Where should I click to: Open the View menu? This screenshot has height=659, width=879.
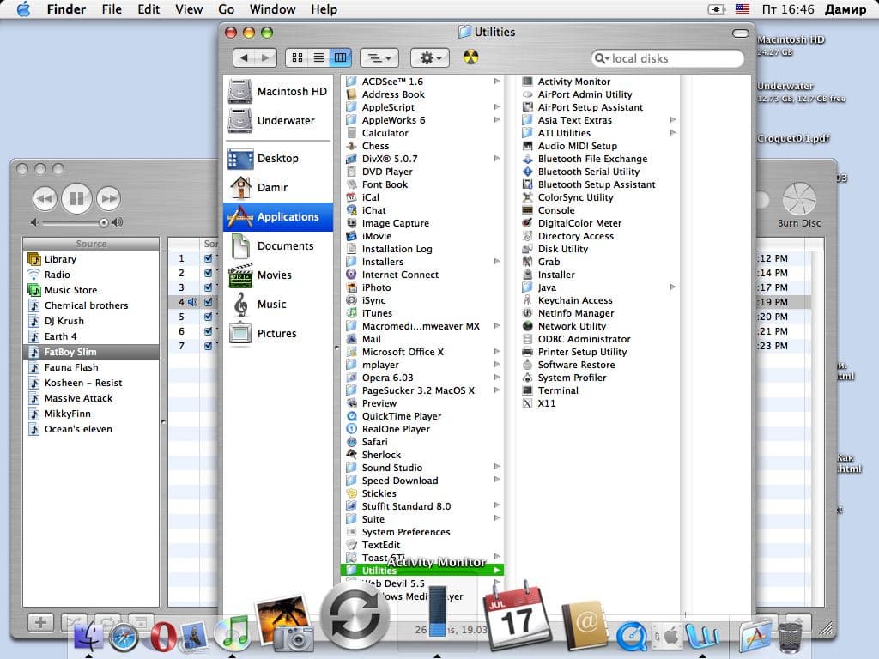coord(189,9)
